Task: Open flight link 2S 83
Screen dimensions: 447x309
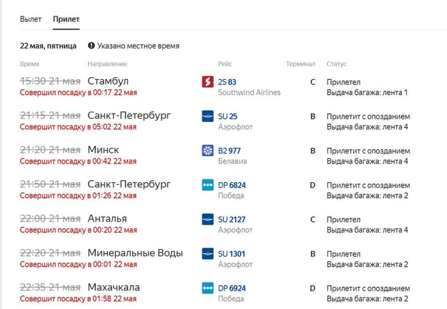Action: click(227, 82)
